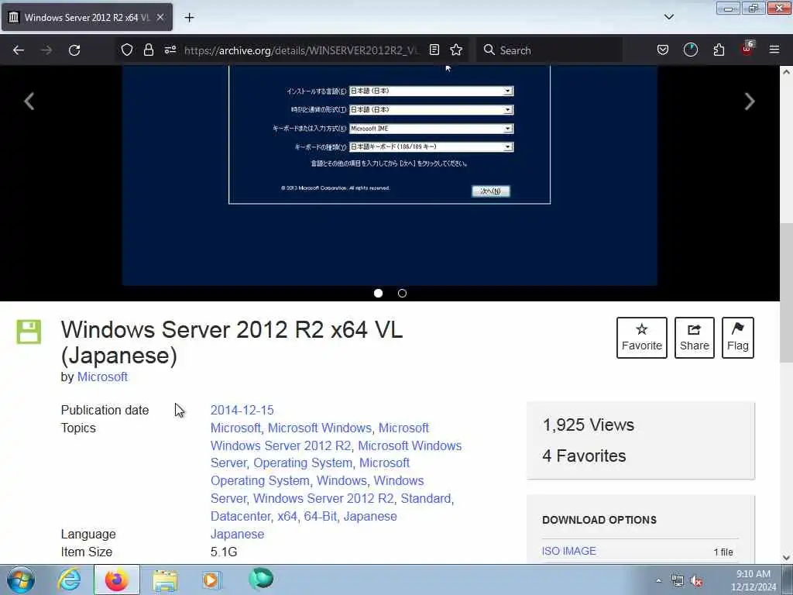Screen dimensions: 793x595
Task: Open publication date 2014-12-15 link
Action: (242, 410)
